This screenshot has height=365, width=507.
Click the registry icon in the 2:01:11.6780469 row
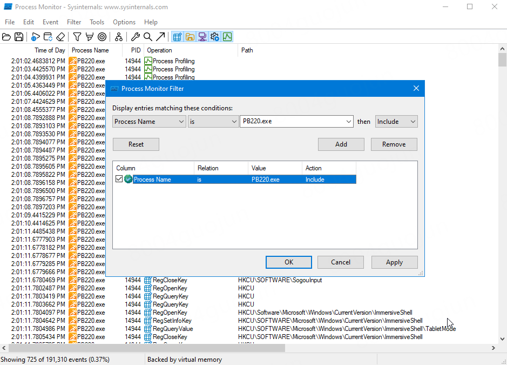pos(148,280)
